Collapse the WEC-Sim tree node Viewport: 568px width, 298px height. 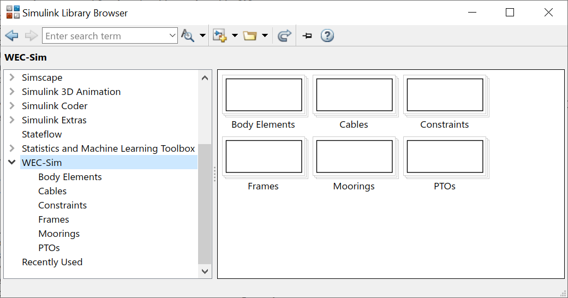12,162
